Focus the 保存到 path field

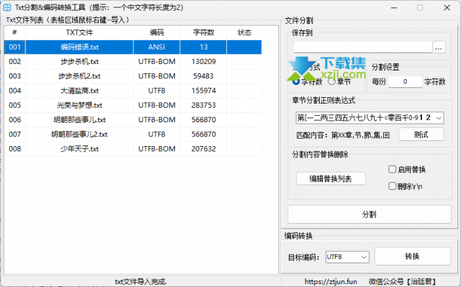(x=363, y=47)
